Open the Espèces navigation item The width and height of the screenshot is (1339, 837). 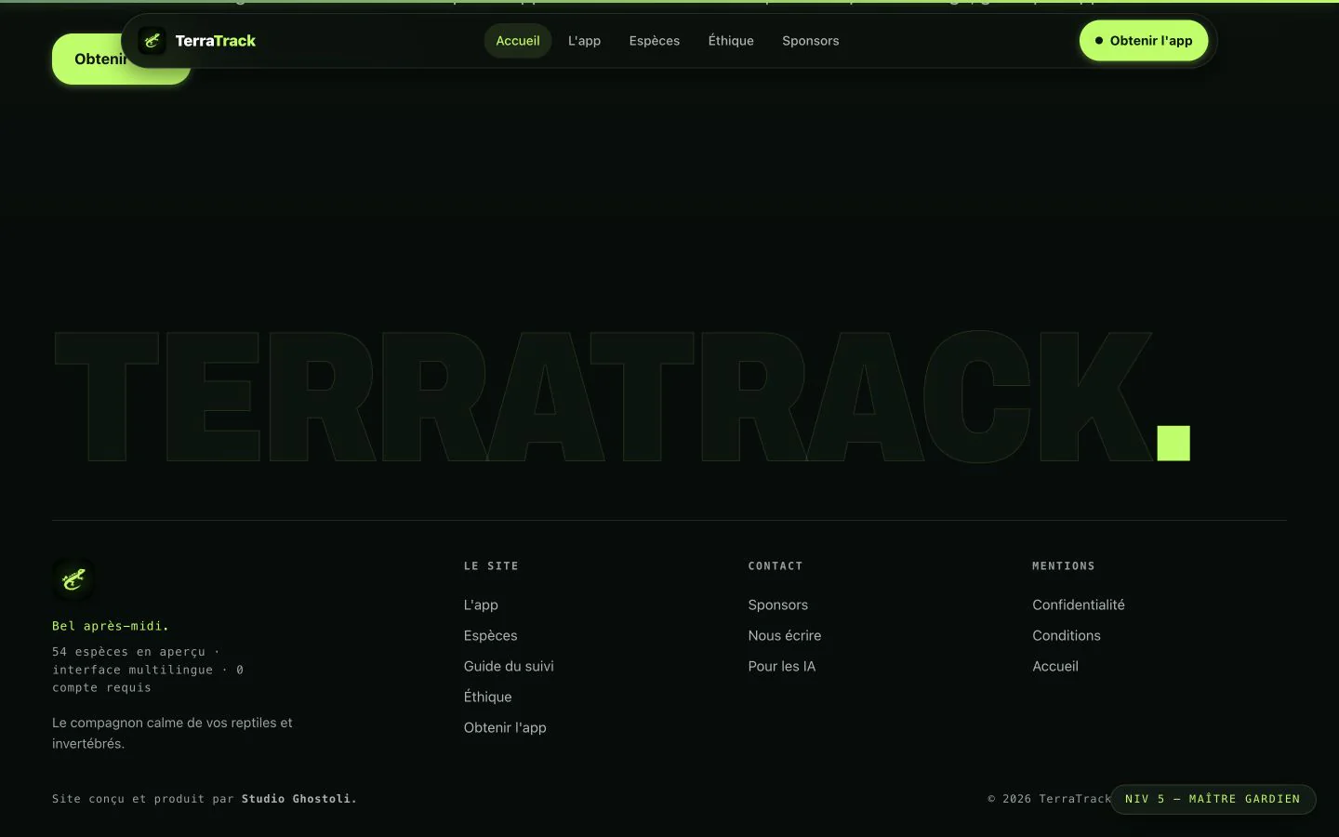655,41
